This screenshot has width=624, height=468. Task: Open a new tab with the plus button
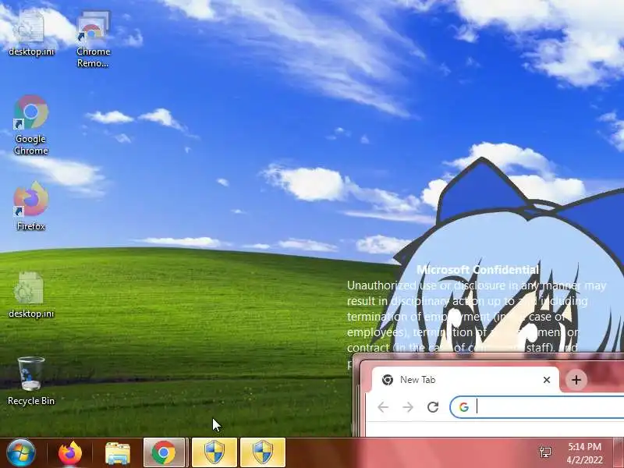[576, 380]
